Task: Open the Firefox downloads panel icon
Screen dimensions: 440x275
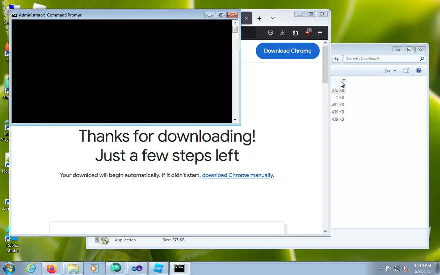Action: (x=283, y=33)
